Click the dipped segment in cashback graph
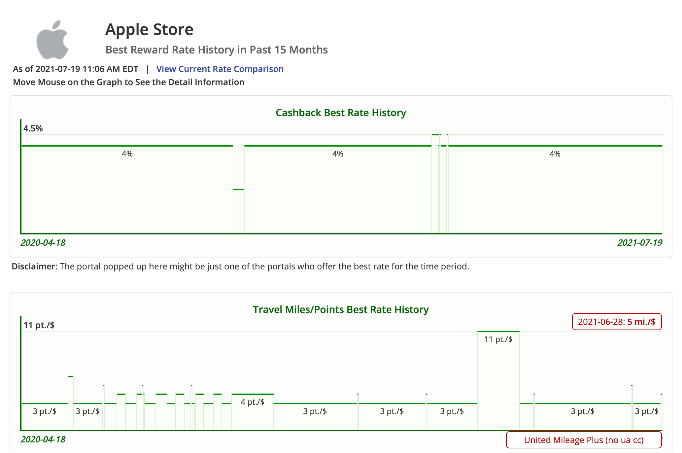 tap(238, 211)
